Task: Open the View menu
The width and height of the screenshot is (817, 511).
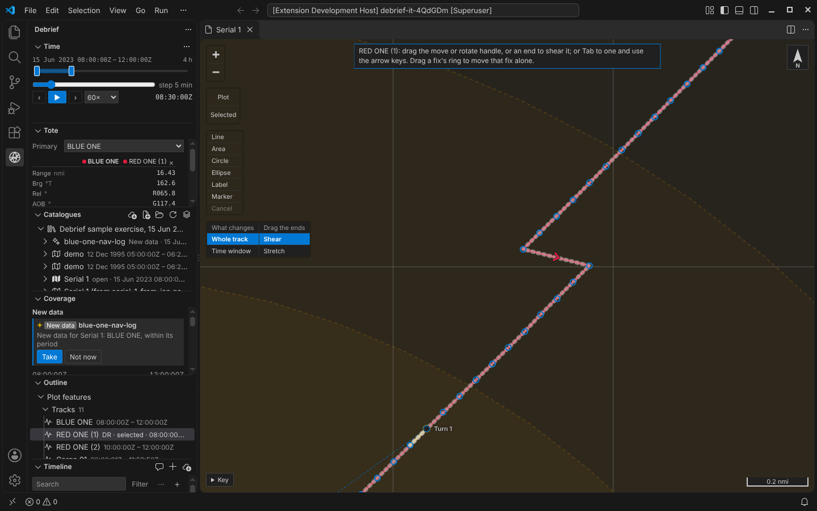Action: click(x=117, y=10)
